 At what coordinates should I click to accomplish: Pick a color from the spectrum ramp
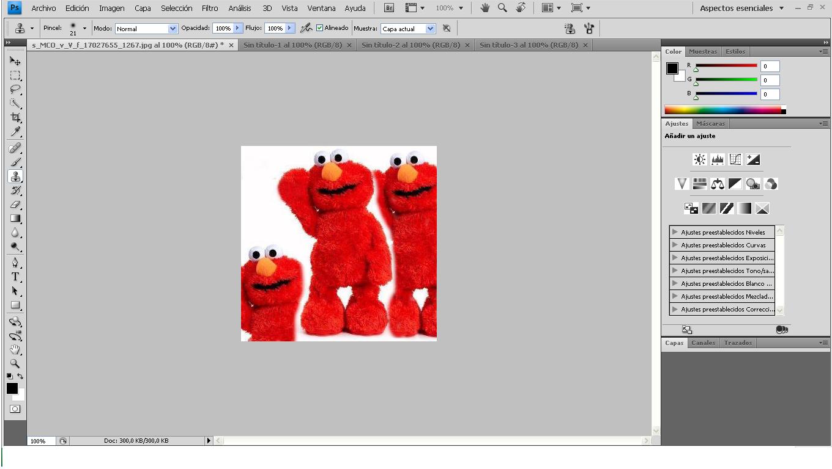[x=723, y=110]
